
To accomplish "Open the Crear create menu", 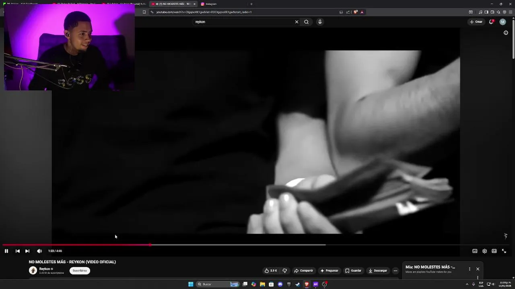I will [476, 22].
